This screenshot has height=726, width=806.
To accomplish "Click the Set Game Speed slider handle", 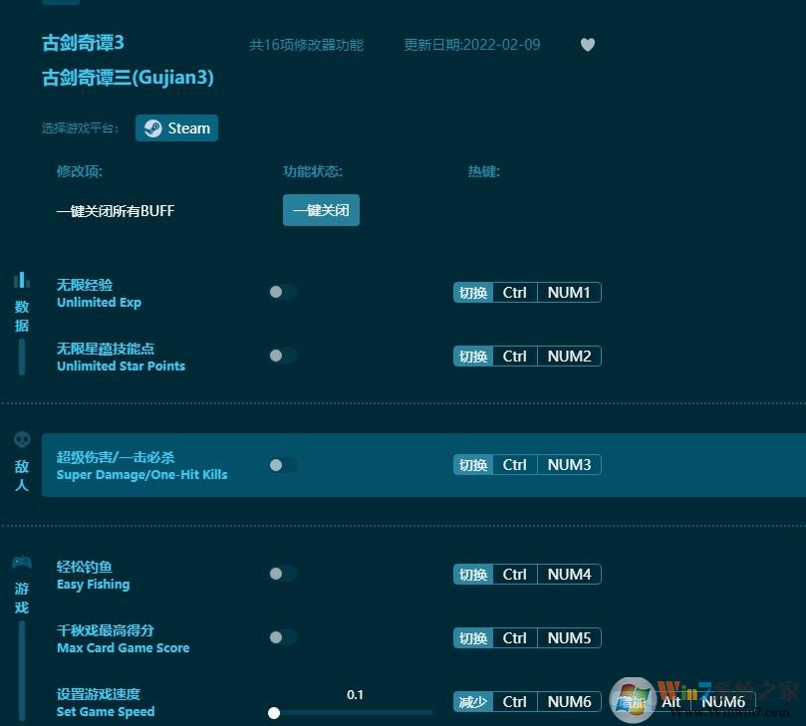I will pos(274,712).
